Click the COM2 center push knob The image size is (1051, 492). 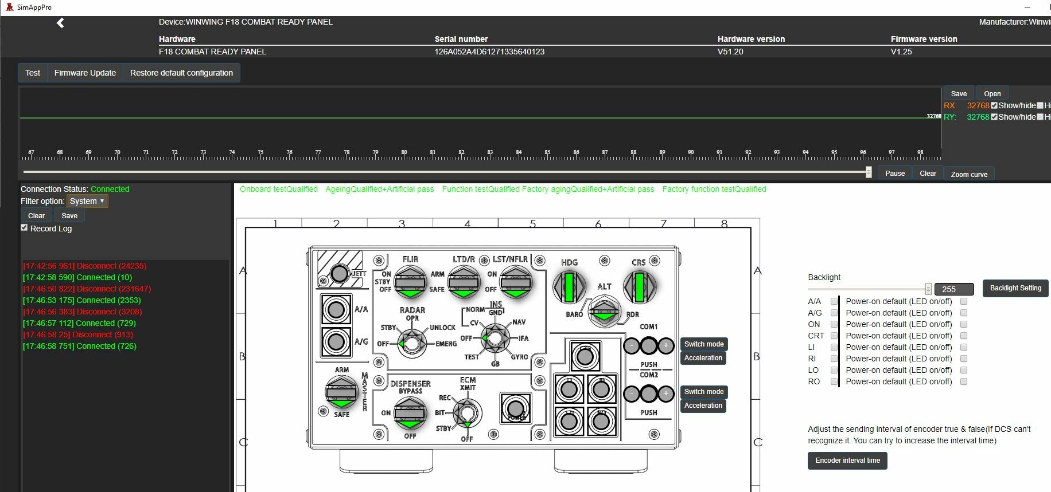[x=649, y=394]
